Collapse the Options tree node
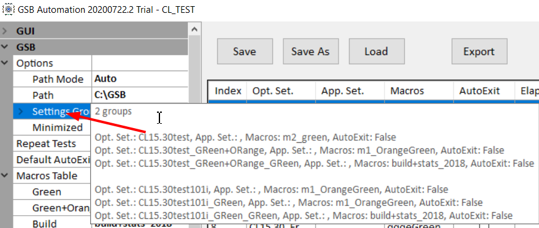The width and height of the screenshot is (539, 228). click(x=4, y=63)
